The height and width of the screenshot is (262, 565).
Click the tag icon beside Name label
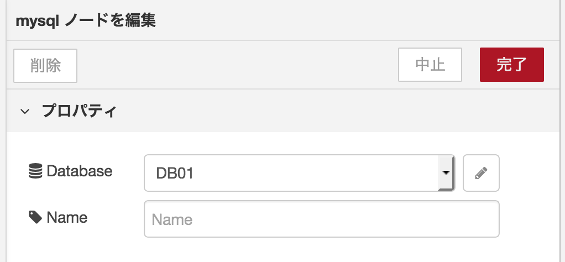coord(35,217)
